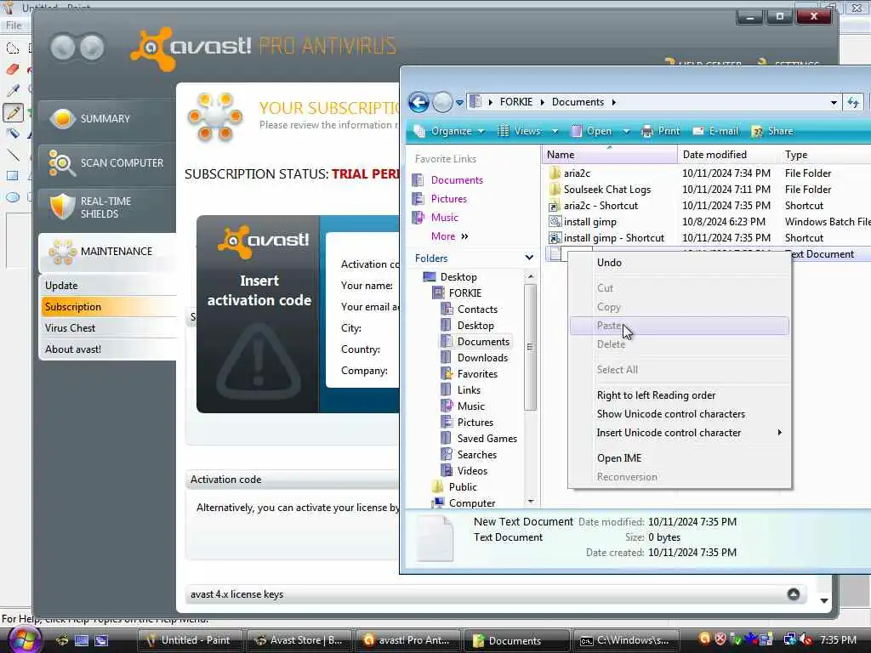871x653 pixels.
Task: Collapse the Folders pane chevron
Action: (x=529, y=258)
